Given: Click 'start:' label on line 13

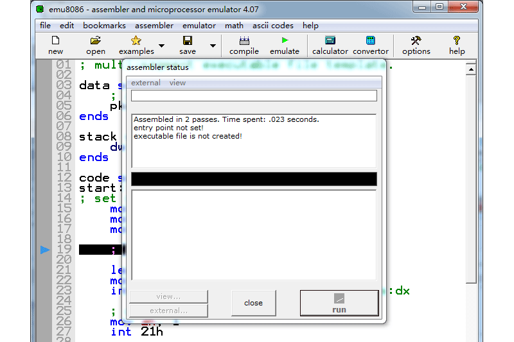Looking at the screenshot, I should point(101,188).
